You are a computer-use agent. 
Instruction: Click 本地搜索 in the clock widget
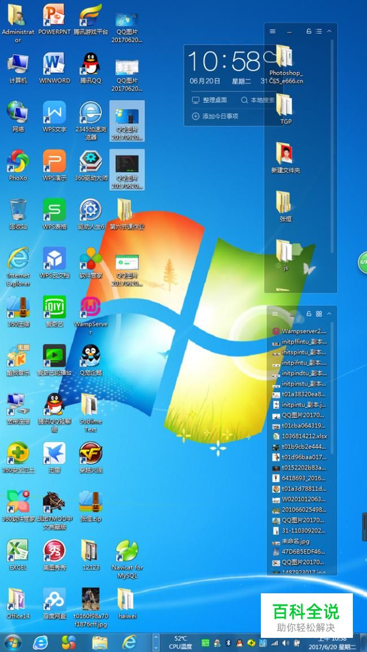pos(258,100)
